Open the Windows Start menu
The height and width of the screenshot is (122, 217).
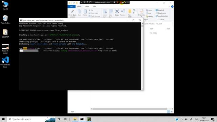(3, 119)
